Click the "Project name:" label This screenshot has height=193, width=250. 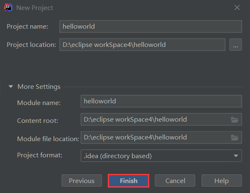(x=27, y=27)
